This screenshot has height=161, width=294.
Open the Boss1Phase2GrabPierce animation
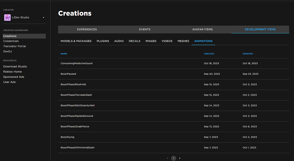(x=174, y=127)
